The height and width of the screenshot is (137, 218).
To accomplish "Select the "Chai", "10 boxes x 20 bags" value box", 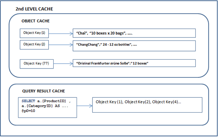I will (134, 33).
